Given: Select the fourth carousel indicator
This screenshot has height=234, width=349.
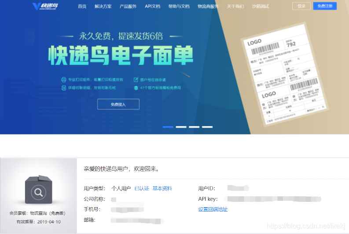Looking at the screenshot, I should coord(207,127).
